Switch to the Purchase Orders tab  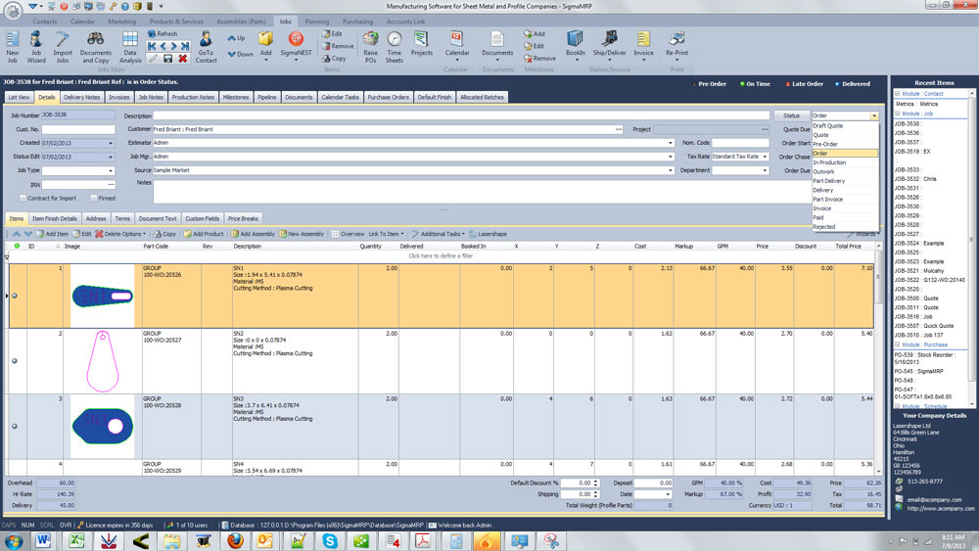click(x=388, y=98)
